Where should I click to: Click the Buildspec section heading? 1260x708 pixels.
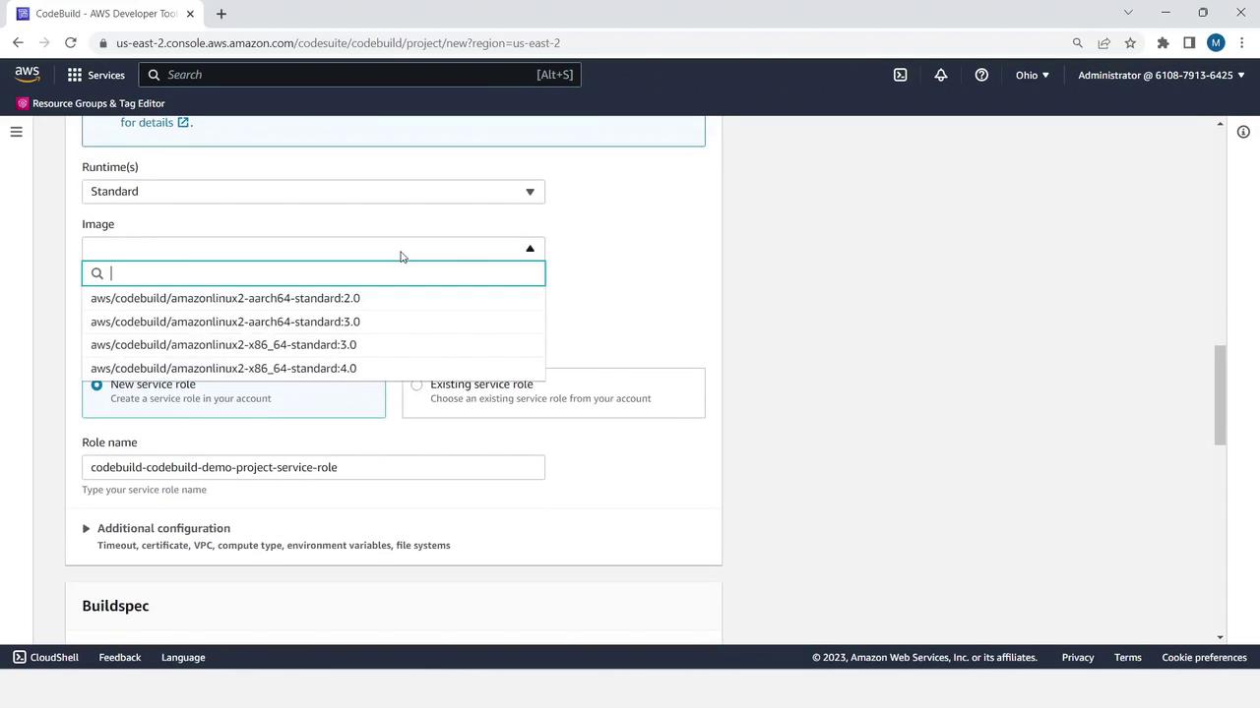pos(115,606)
